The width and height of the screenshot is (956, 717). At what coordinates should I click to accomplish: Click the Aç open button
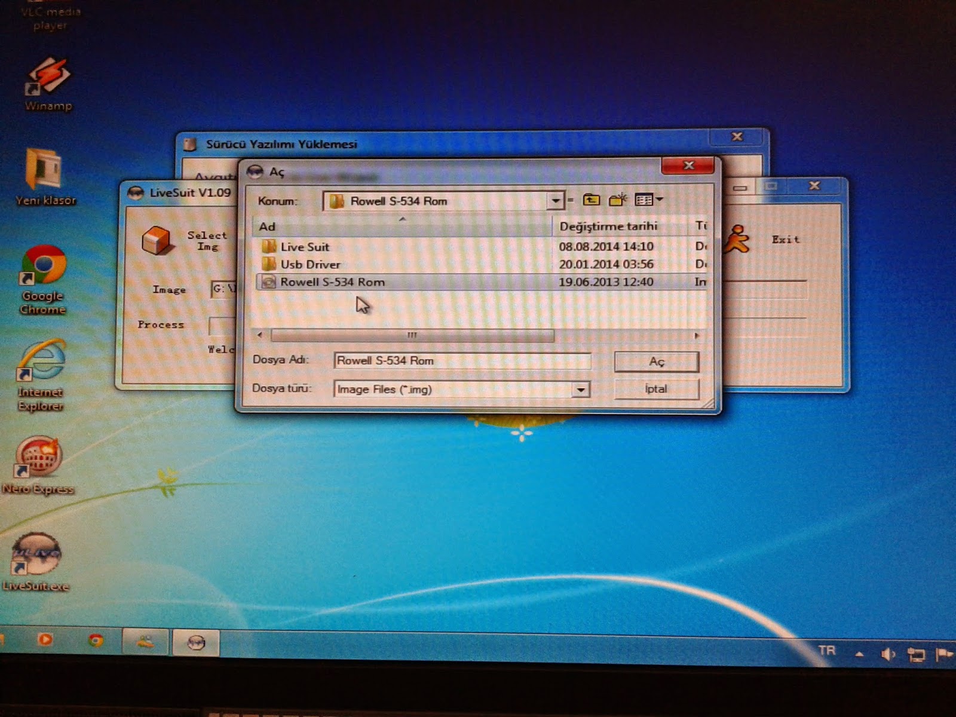pos(657,361)
